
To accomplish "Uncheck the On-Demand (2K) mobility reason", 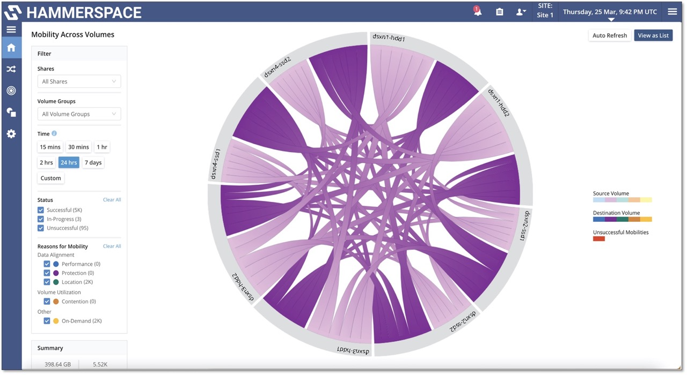I will pos(47,320).
